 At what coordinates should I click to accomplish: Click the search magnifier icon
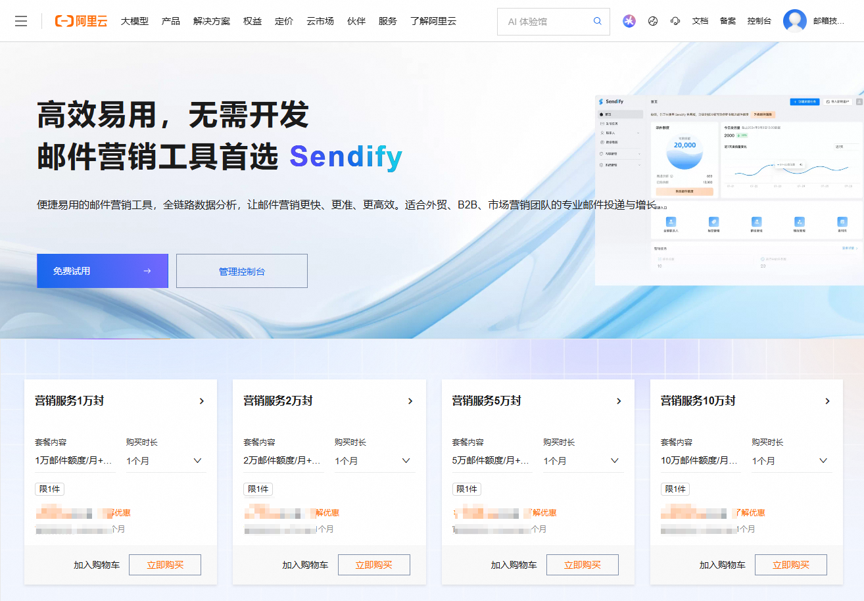point(597,21)
